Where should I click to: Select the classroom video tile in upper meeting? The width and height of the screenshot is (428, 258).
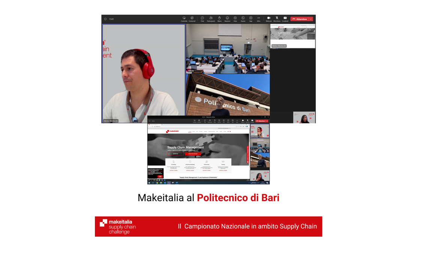click(x=228, y=49)
